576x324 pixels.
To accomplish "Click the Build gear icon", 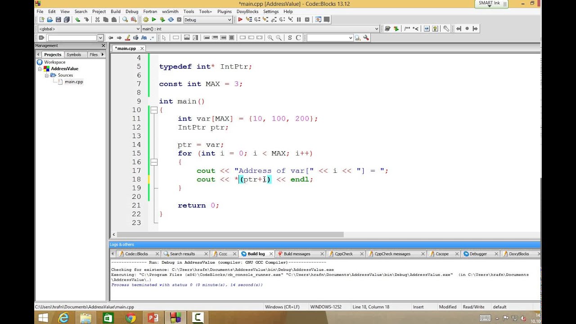I will [x=146, y=19].
